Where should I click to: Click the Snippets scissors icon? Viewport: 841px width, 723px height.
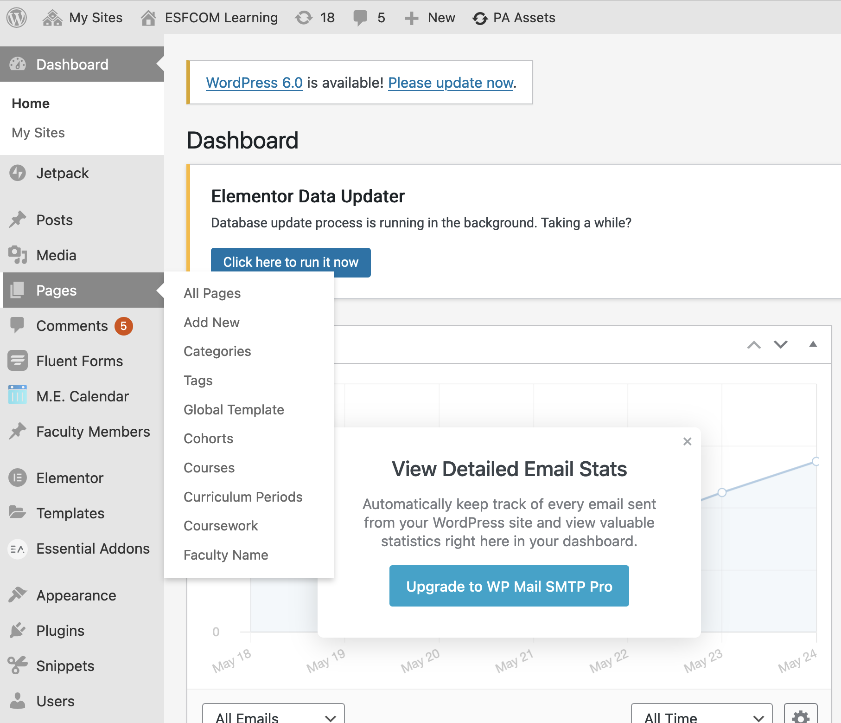[18, 665]
